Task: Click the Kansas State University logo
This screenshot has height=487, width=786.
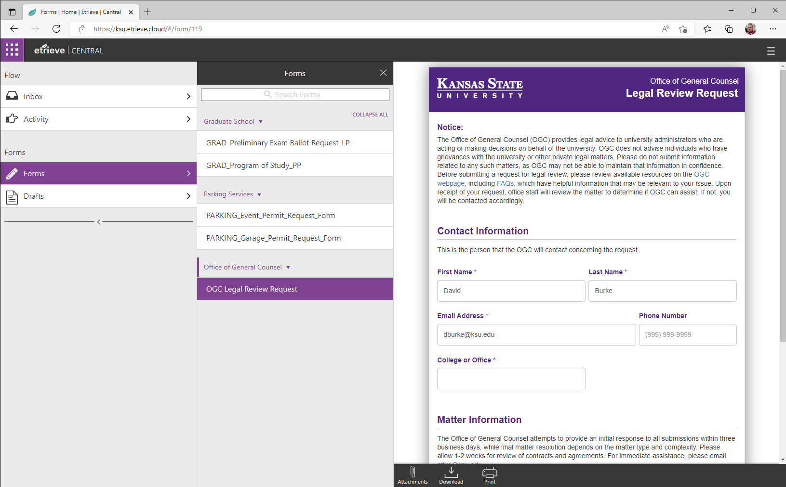Action: coord(480,88)
